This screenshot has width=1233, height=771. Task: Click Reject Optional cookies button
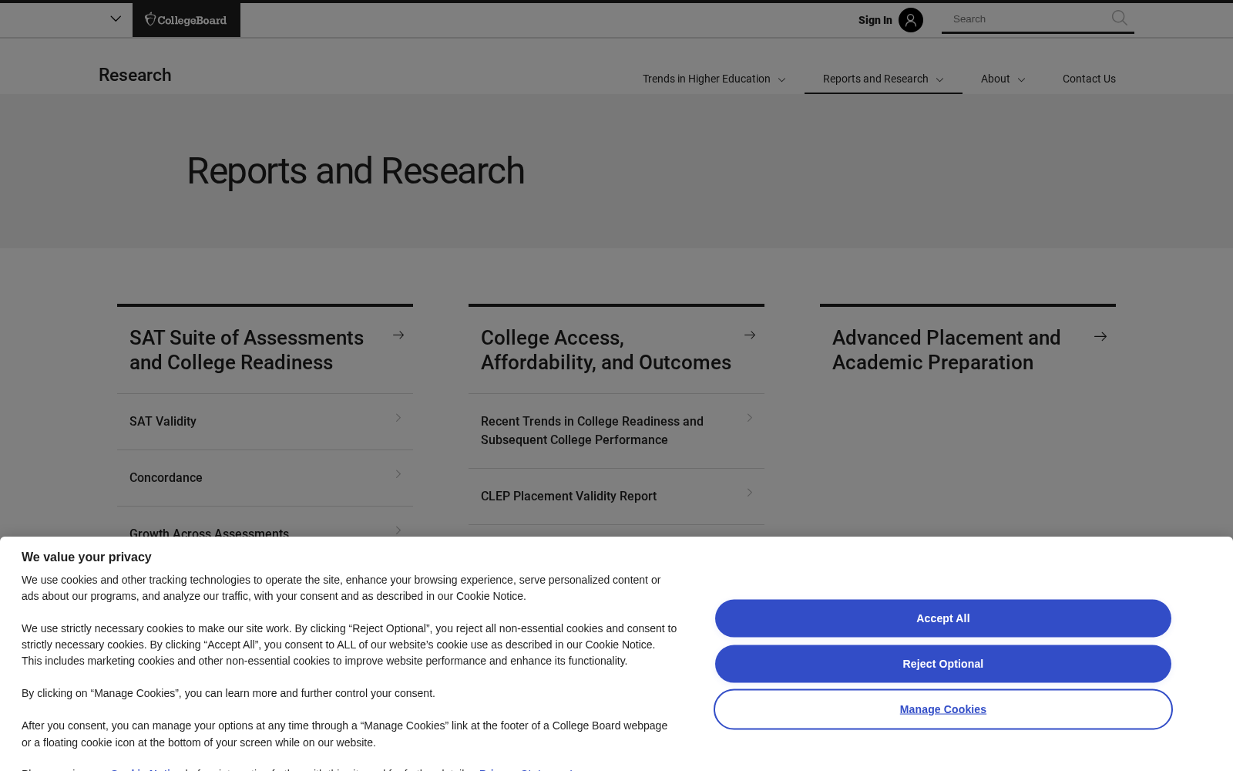point(942,664)
